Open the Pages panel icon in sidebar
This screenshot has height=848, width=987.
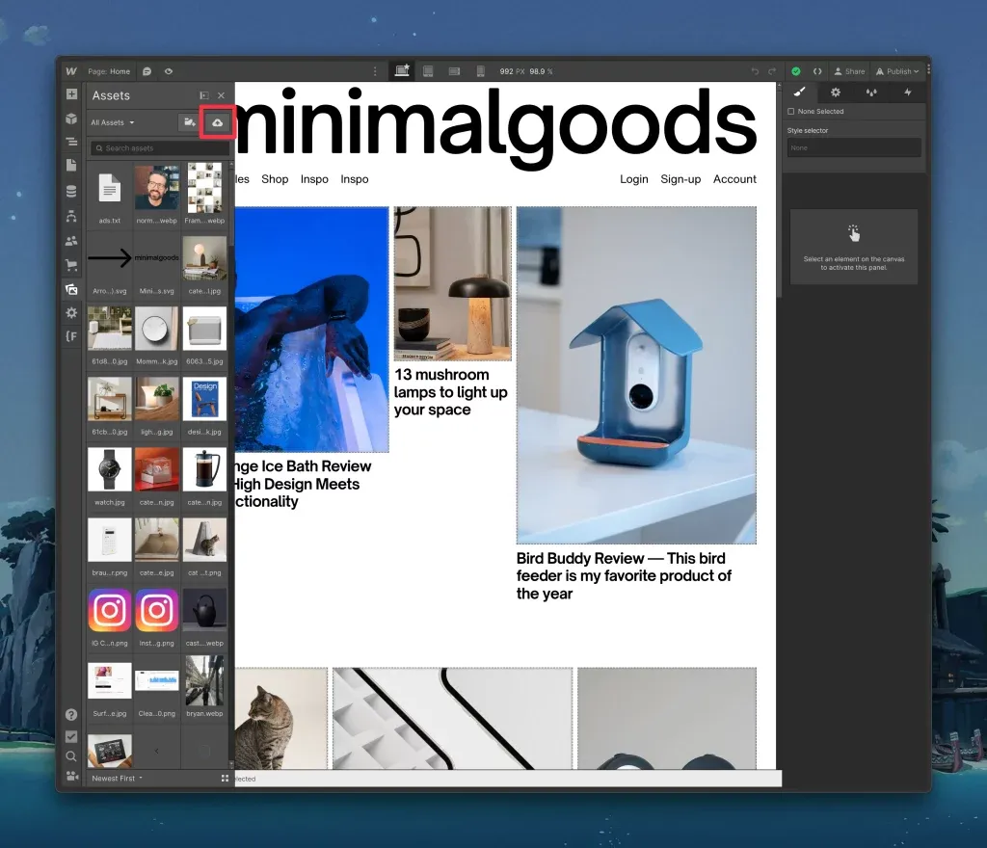pyautogui.click(x=71, y=166)
